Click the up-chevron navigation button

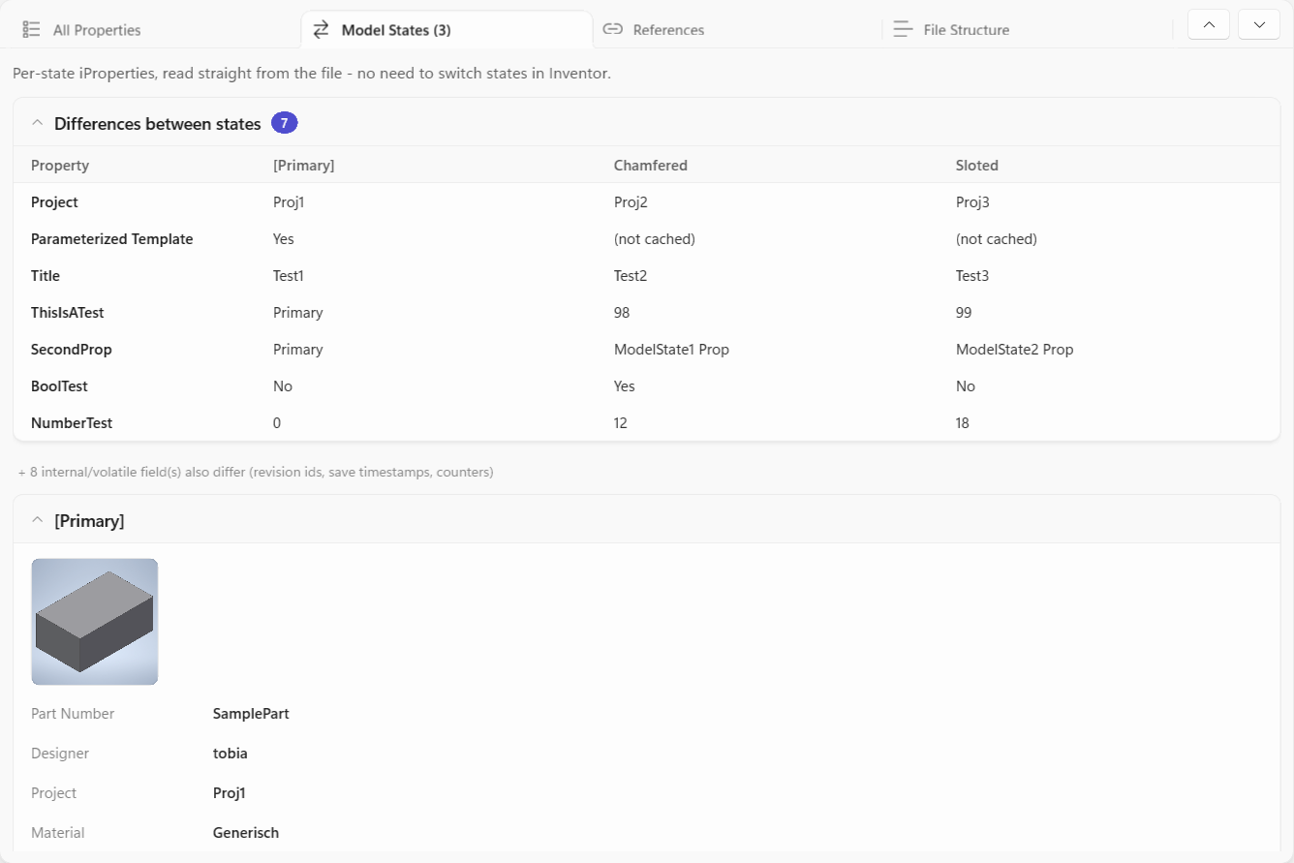click(x=1209, y=24)
